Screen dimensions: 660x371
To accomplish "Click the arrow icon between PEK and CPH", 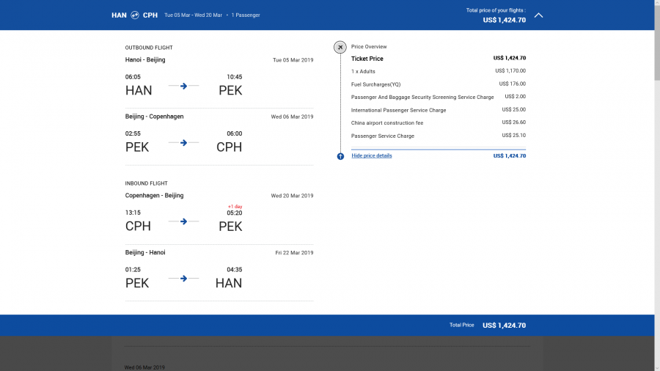I will [183, 142].
